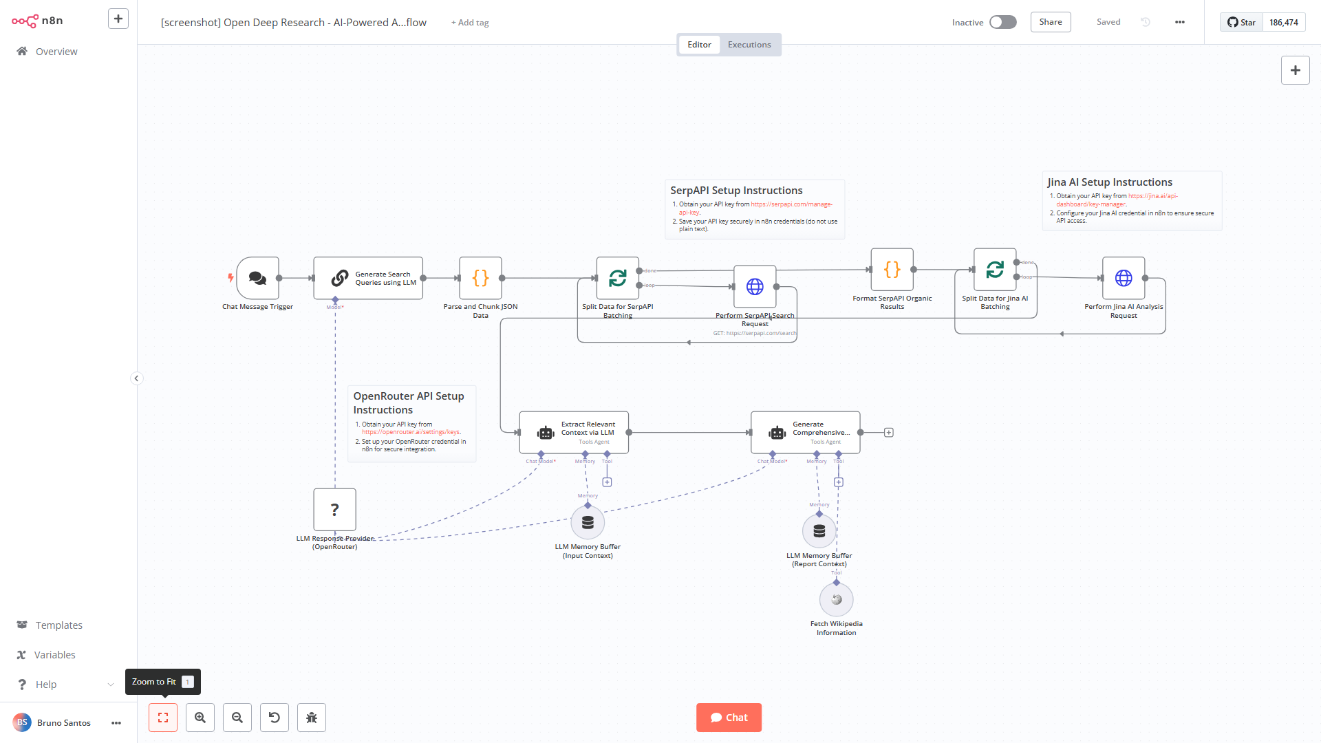The height and width of the screenshot is (743, 1321).
Task: Select Perform SerpAPI Search Request node
Action: point(755,286)
